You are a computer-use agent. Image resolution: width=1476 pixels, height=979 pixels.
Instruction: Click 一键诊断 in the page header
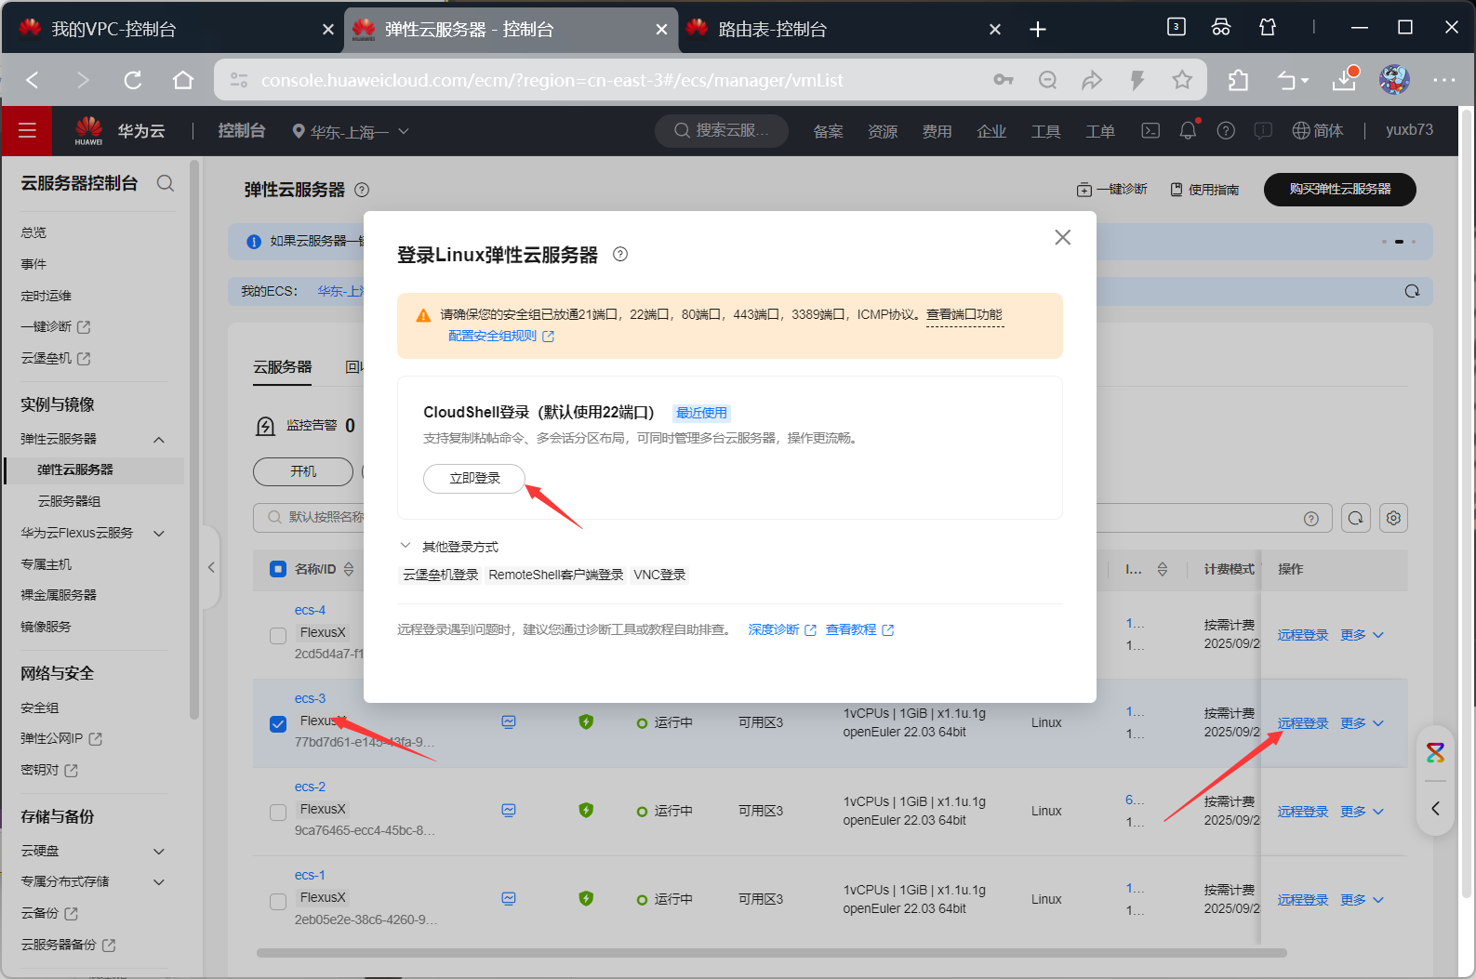point(1112,190)
